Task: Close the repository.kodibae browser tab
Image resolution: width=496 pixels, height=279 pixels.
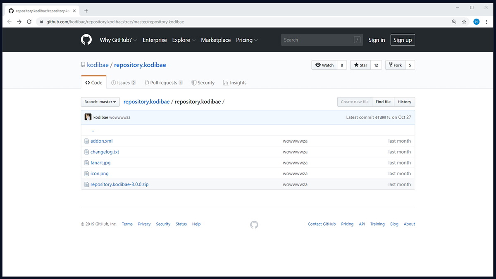Action: click(74, 11)
